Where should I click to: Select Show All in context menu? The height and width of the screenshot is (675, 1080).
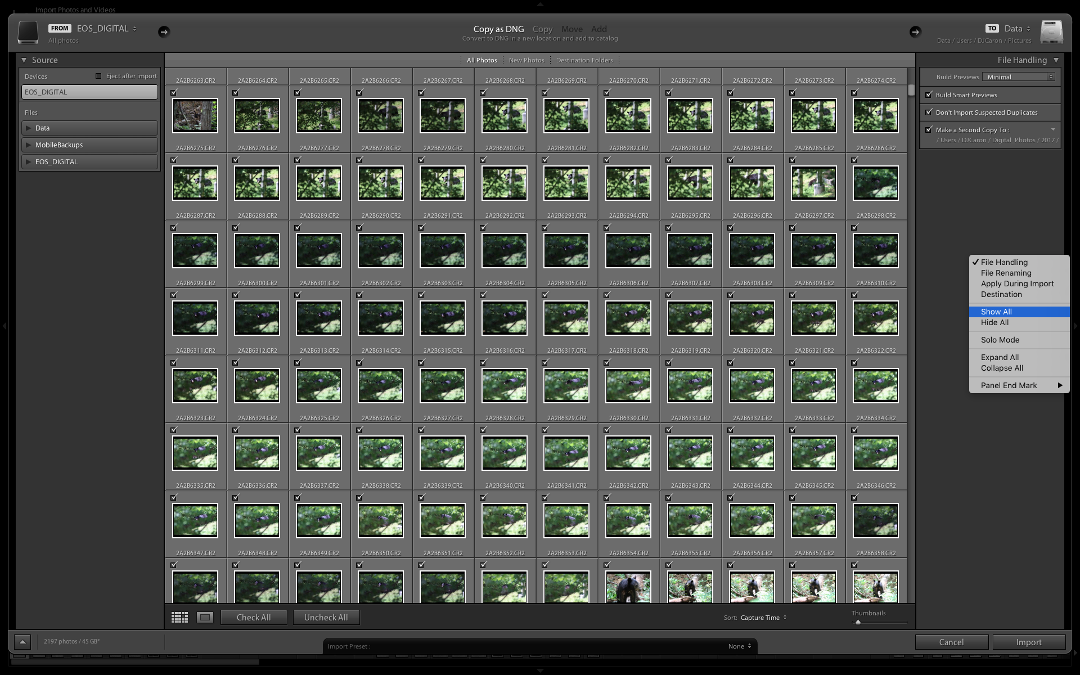click(1019, 312)
